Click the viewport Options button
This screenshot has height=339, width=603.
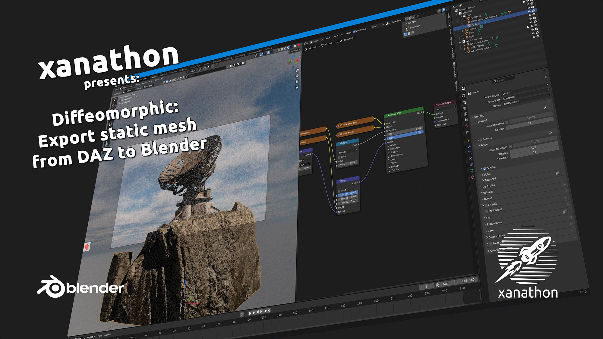tap(295, 51)
